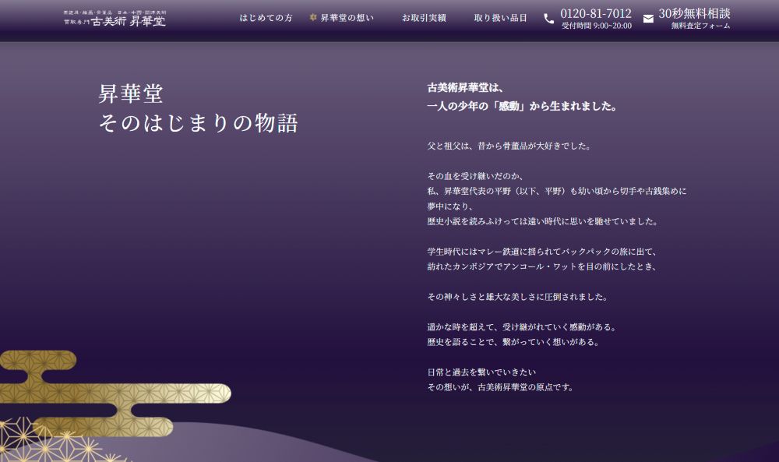The height and width of the screenshot is (462, 779).
Task: Click the line starting 訪れたカンボジアでアンコール・ワット
Action: pyautogui.click(x=542, y=266)
